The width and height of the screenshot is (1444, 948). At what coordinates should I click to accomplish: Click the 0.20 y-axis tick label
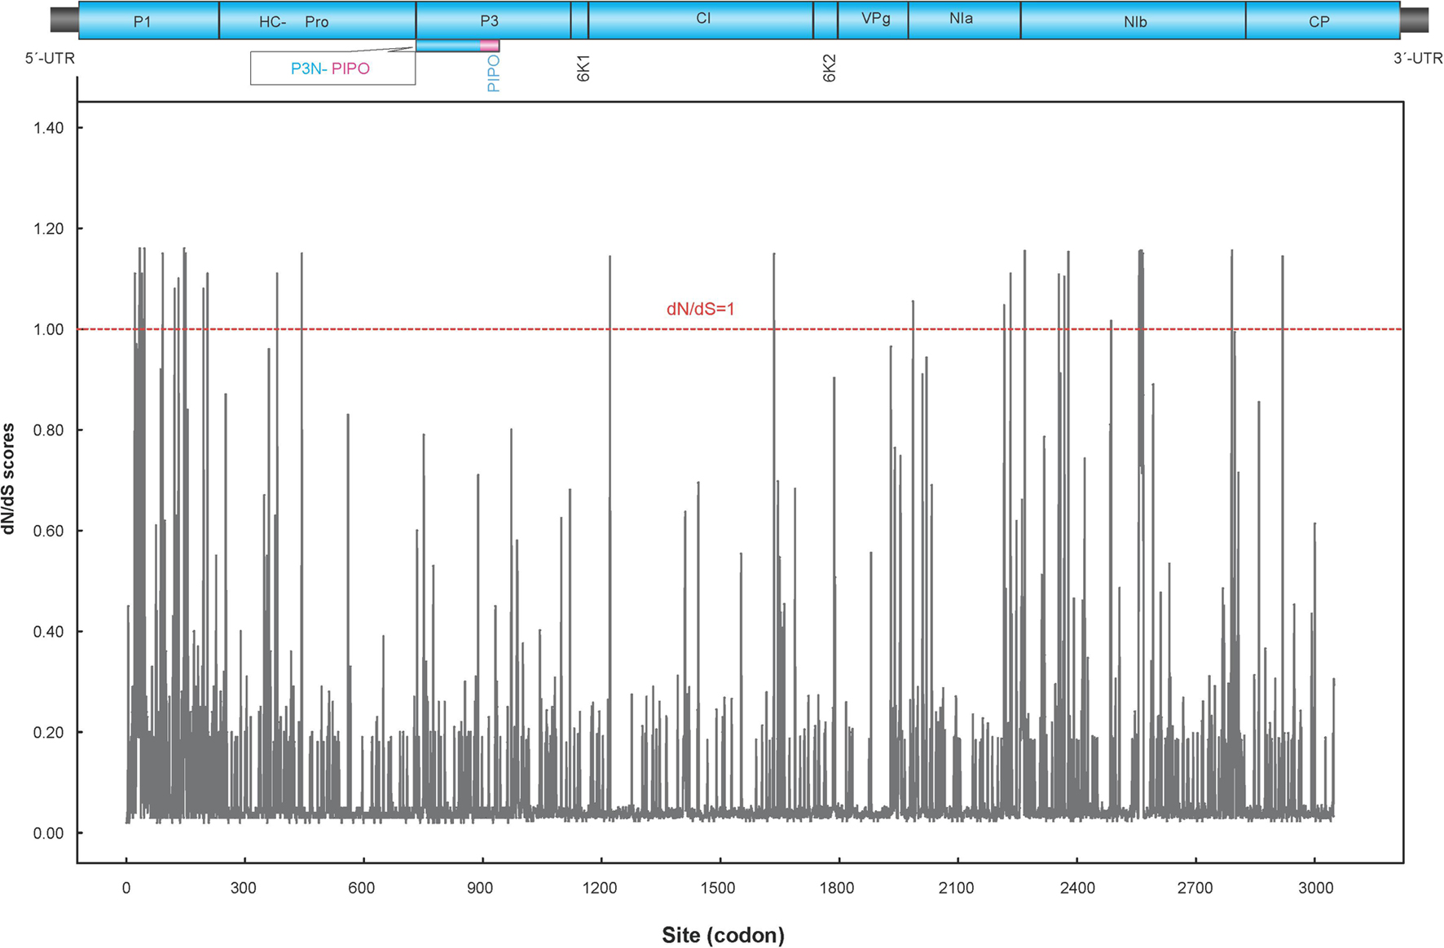tap(49, 733)
